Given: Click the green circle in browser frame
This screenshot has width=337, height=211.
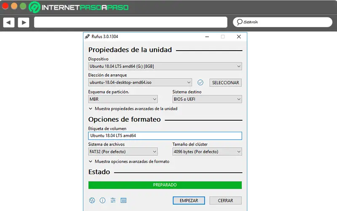Looking at the screenshot, I should coord(23,6).
